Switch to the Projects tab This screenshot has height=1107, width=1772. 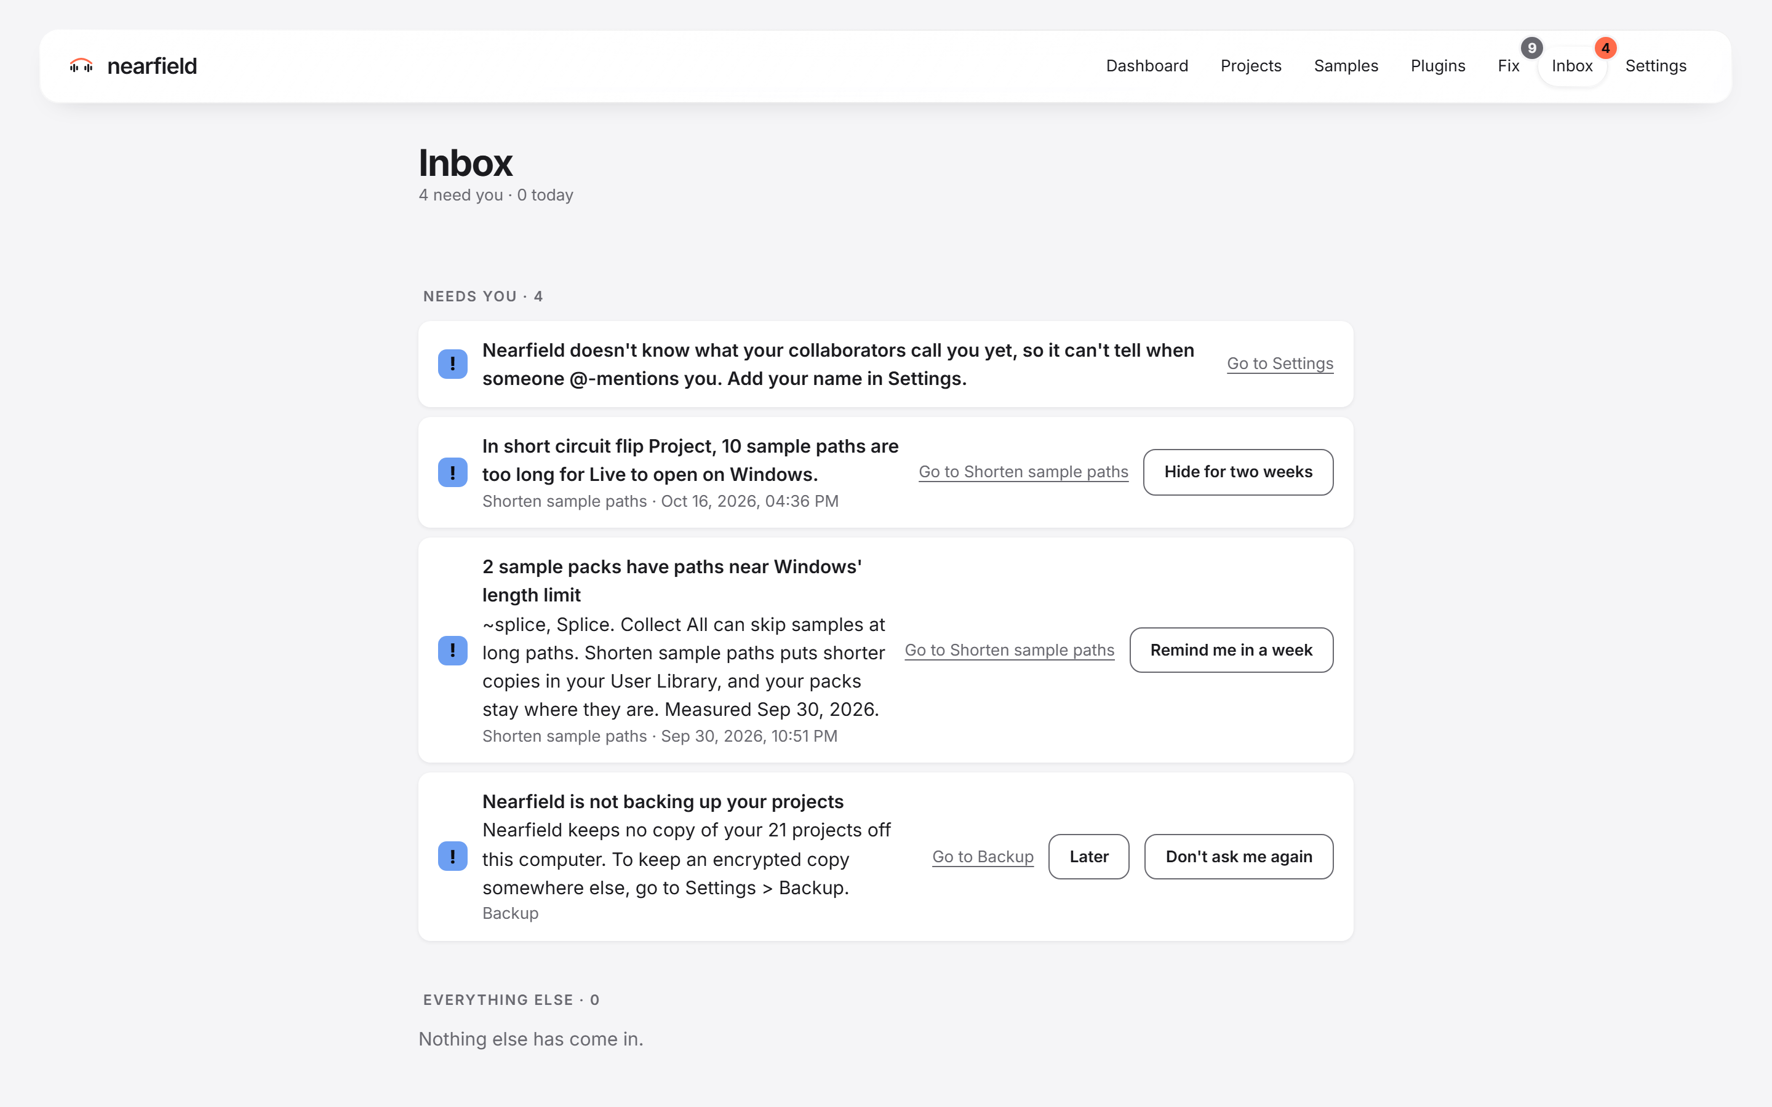[x=1251, y=66]
